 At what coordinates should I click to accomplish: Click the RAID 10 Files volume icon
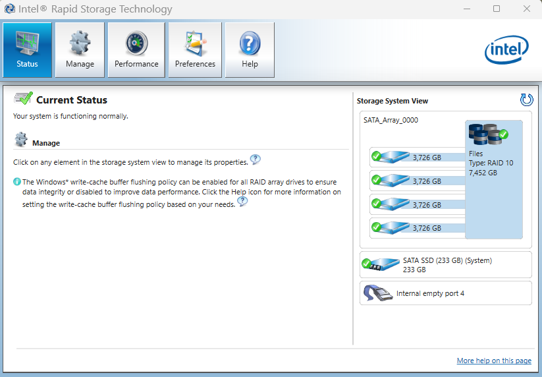pyautogui.click(x=487, y=134)
